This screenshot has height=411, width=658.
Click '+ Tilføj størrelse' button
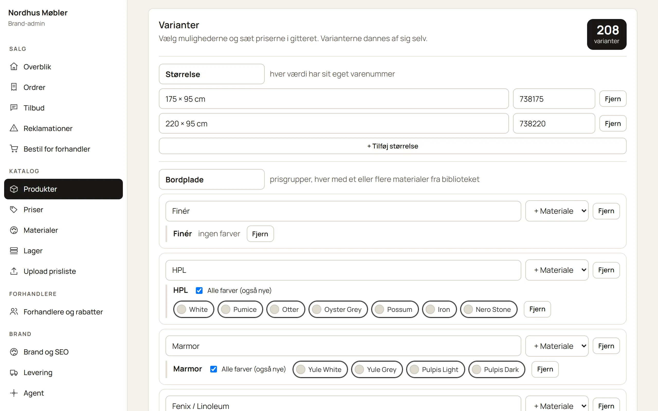[x=392, y=146]
